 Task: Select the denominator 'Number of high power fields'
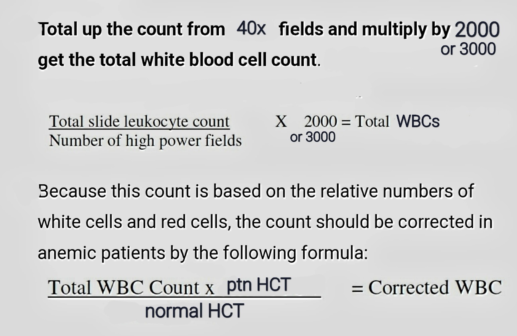(145, 141)
